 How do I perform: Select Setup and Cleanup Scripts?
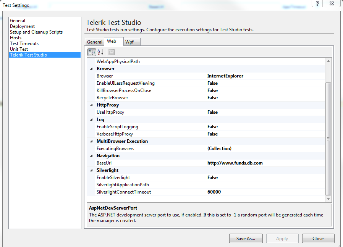pos(36,32)
